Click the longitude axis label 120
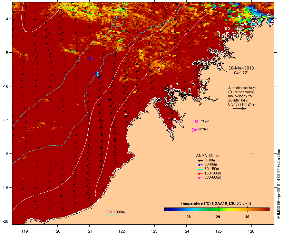This screenshot has width=283, height=234. click(57, 231)
